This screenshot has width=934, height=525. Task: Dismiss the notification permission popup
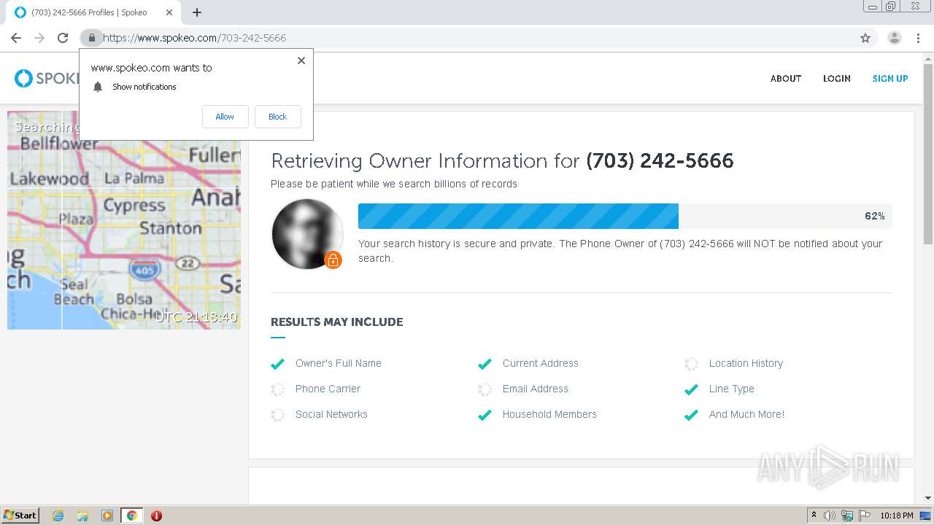tap(301, 61)
